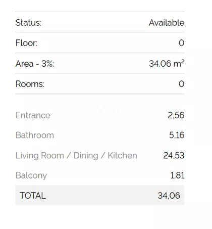Click the Entrance row label
Viewport: 212px width, 229px height.
pyautogui.click(x=33, y=115)
